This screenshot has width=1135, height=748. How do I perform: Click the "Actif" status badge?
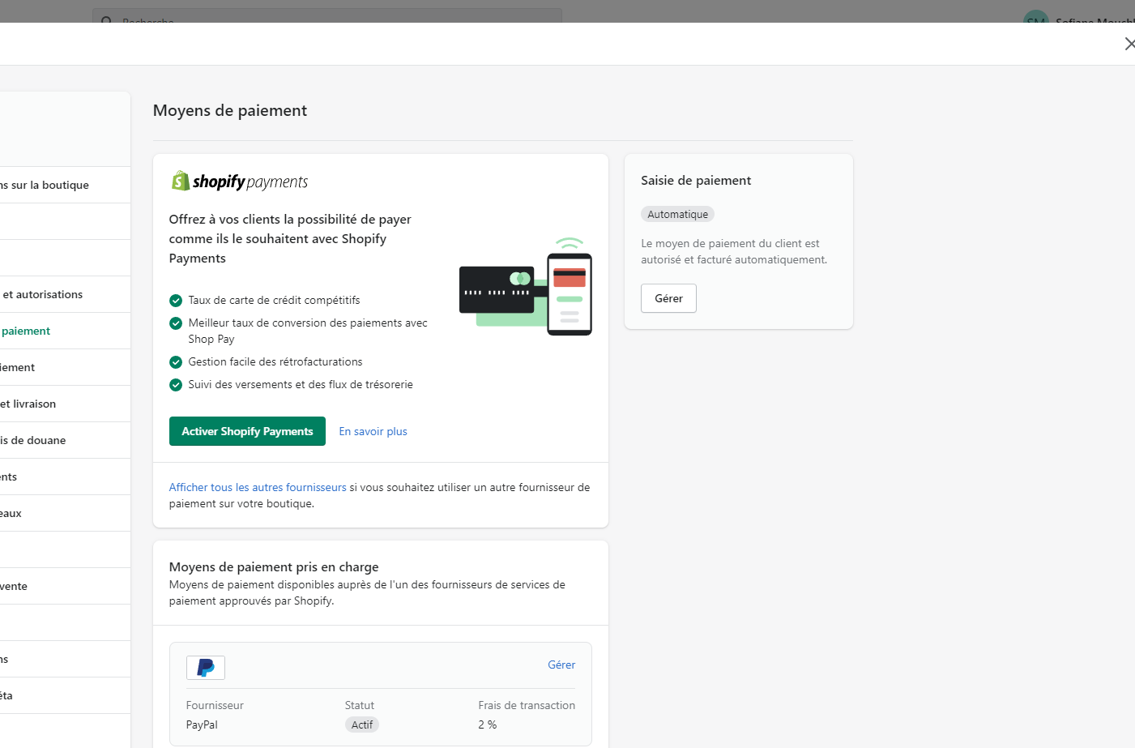362,725
